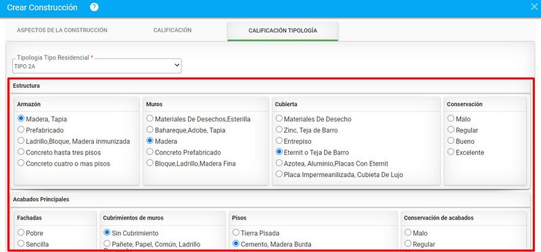The image size is (541, 252).
Task: Set structure Conservación to Malo
Action: click(451, 119)
